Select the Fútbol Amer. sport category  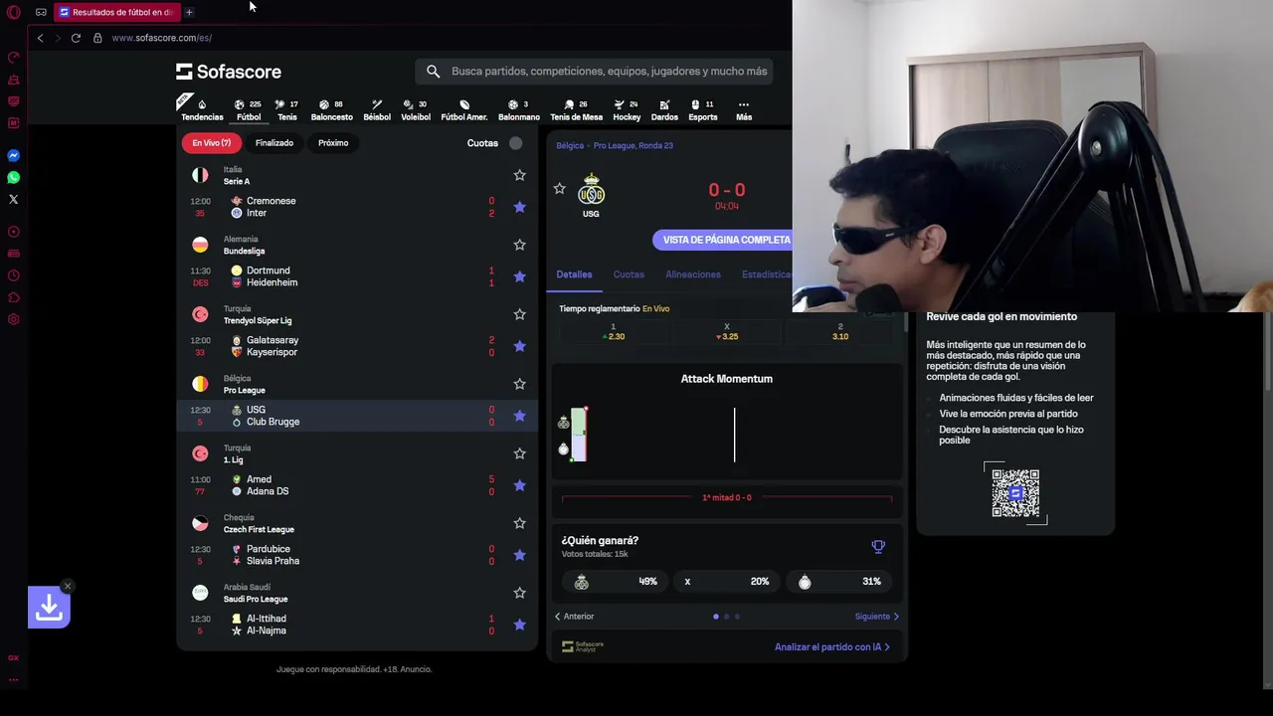point(463,109)
